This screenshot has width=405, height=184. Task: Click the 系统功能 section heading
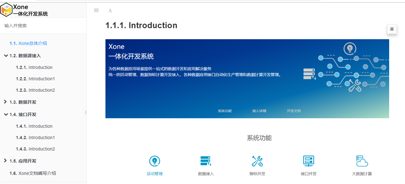(259, 138)
